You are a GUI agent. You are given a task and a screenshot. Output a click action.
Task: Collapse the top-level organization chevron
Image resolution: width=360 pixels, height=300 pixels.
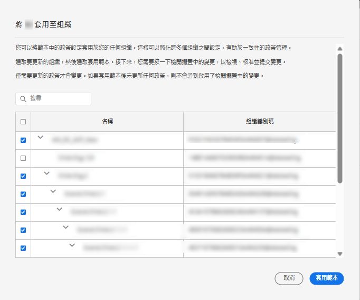pos(41,138)
